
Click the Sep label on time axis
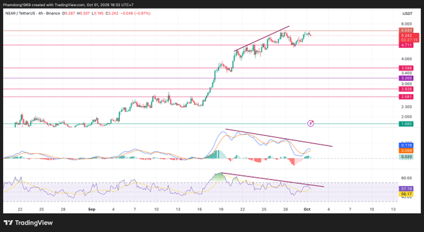(92, 210)
